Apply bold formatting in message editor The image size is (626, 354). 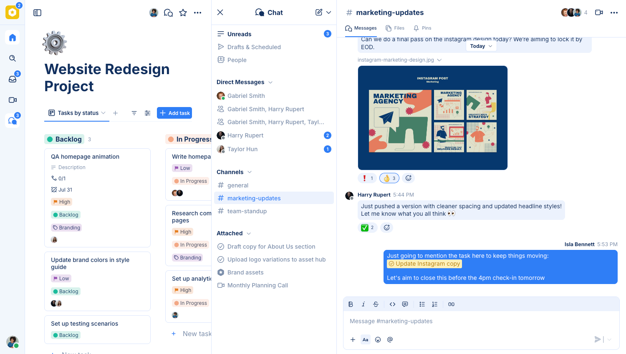[x=351, y=304]
